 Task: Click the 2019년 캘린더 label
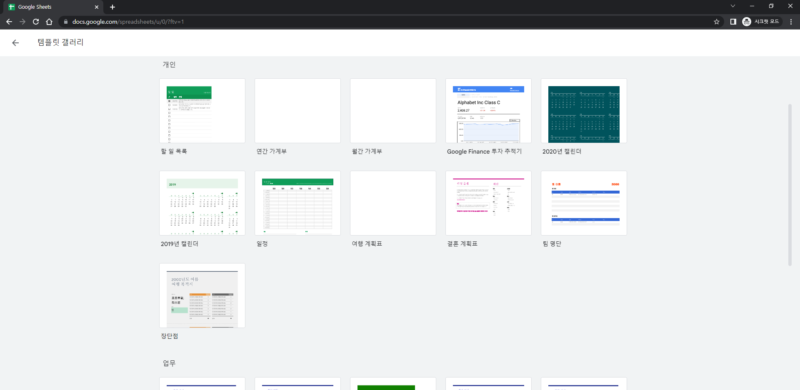pos(180,244)
